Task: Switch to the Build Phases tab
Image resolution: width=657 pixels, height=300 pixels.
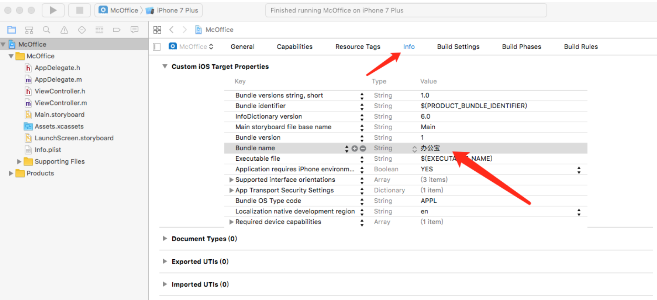Action: coord(521,47)
